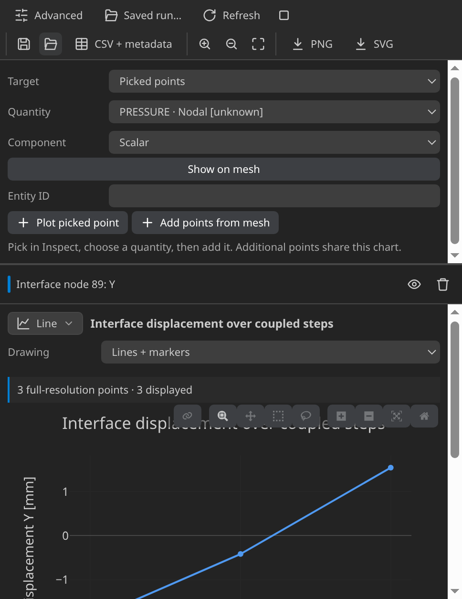The width and height of the screenshot is (462, 599).
Task: Toggle visibility of Interface node 89: Y
Action: [414, 284]
